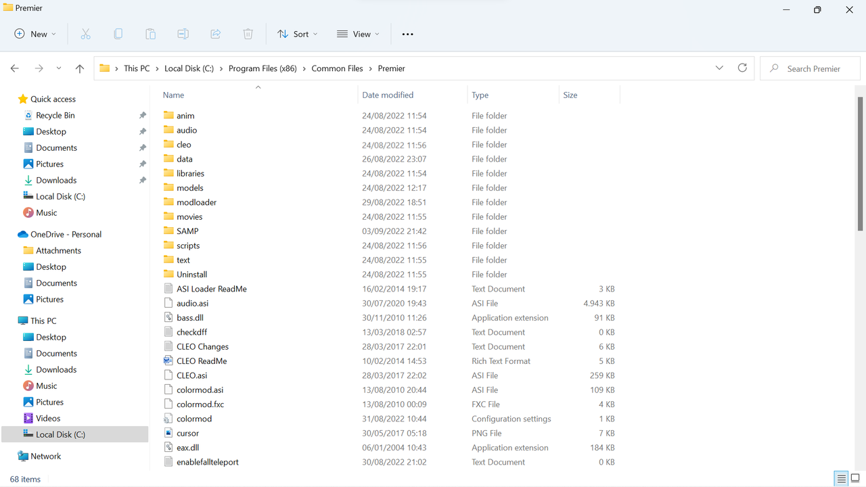The image size is (866, 487).
Task: Switch to details view in status bar
Action: point(841,479)
